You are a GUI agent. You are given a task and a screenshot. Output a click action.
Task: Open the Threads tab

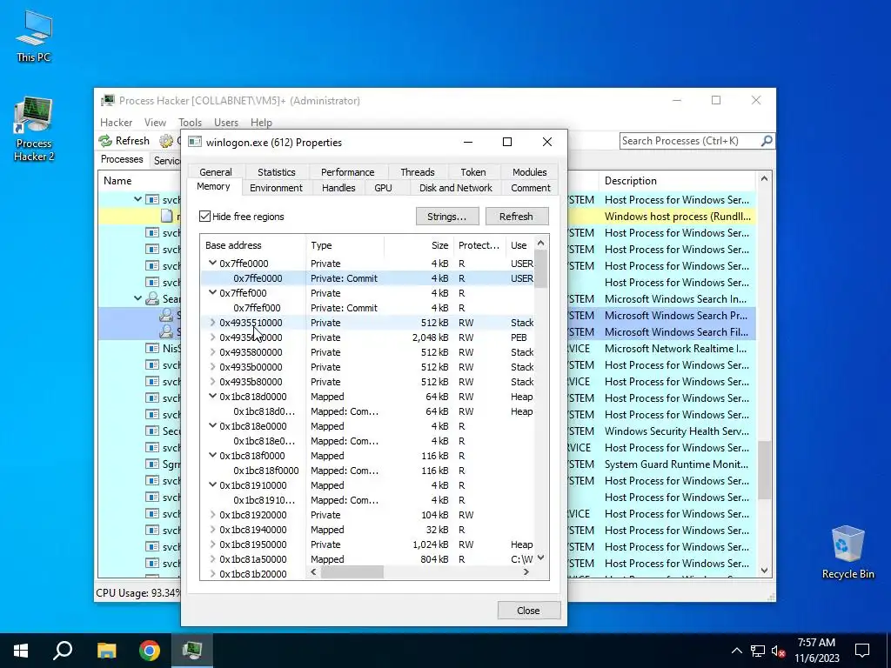417,172
